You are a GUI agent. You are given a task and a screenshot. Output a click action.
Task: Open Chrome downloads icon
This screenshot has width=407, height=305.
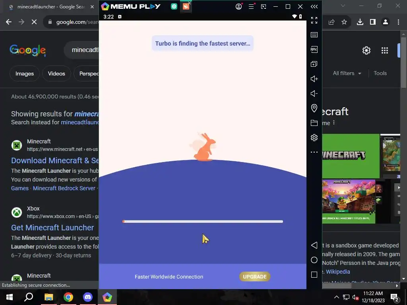(x=360, y=22)
